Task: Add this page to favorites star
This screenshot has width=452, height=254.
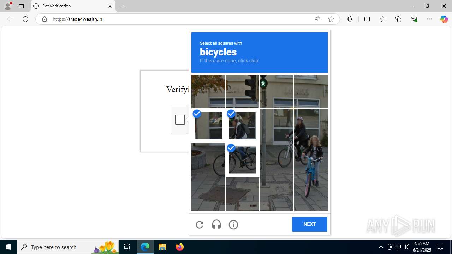Action: pos(331,19)
